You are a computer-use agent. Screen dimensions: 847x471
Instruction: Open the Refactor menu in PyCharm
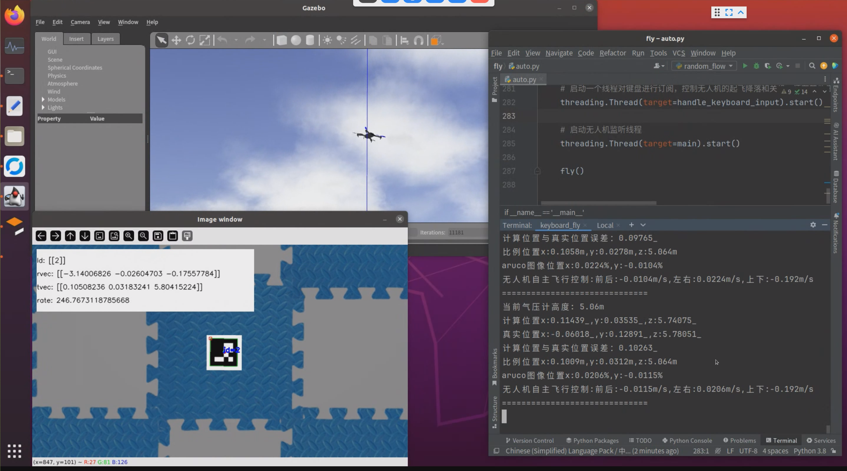612,53
